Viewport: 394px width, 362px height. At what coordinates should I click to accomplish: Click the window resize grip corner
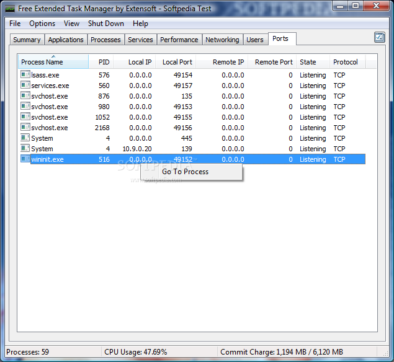tap(385, 353)
